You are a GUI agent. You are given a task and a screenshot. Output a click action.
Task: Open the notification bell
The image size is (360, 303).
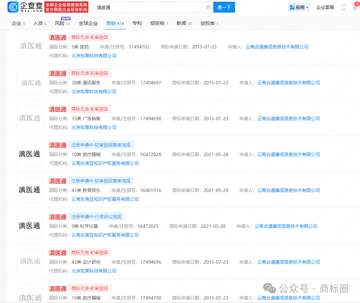point(355,8)
